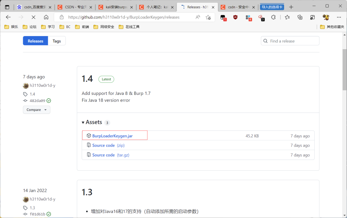Click the Home icon on the toolbar
347x218 pixels.
click(x=46, y=17)
